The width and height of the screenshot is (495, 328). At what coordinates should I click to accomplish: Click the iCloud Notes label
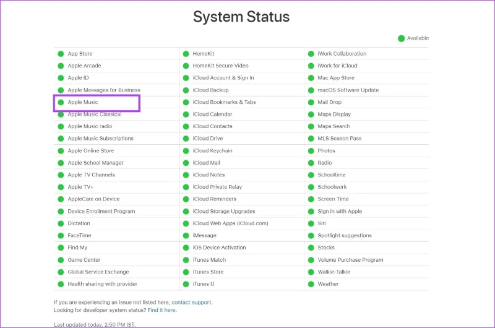(209, 175)
